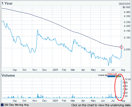Click the 0.100 price axis label
This screenshot has width=132, height=107.
point(127,38)
